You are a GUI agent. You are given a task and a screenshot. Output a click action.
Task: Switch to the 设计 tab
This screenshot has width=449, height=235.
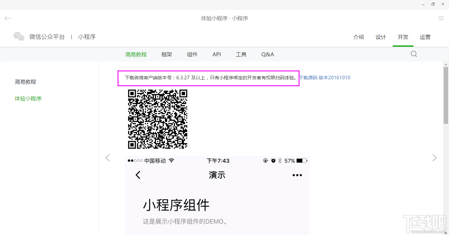(x=381, y=37)
